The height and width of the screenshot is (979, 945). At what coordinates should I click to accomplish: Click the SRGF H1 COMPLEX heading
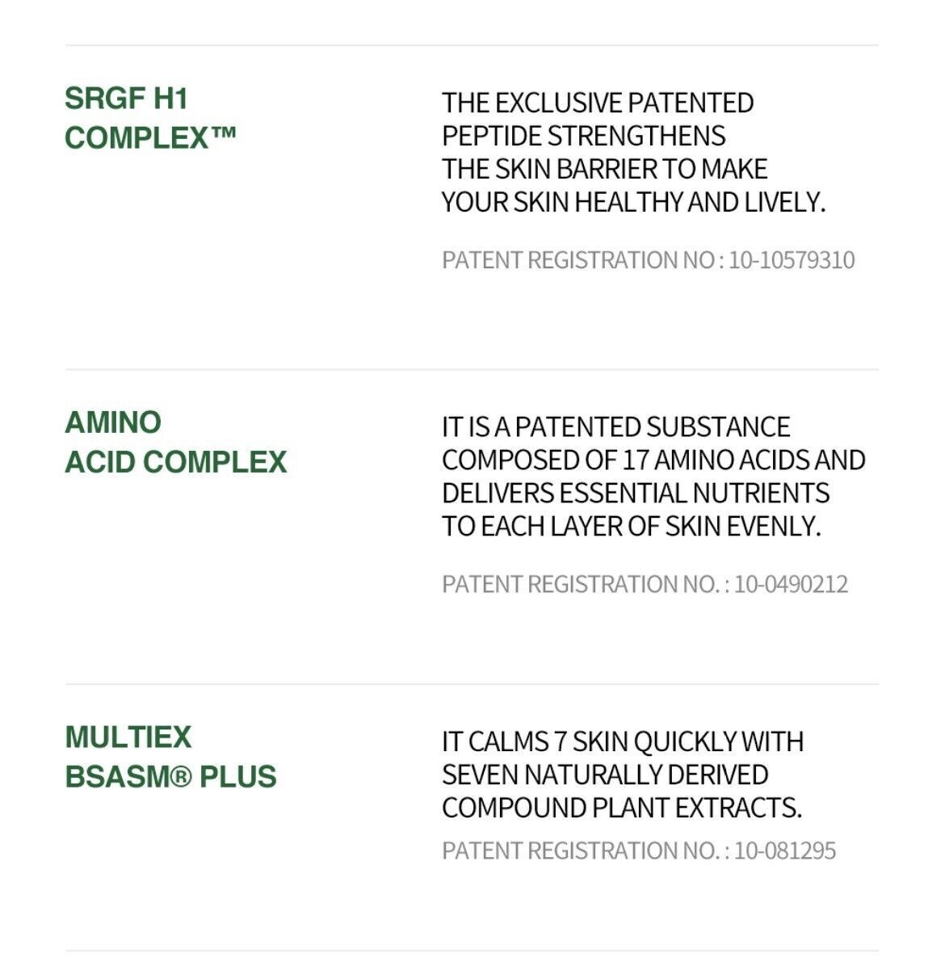click(150, 118)
